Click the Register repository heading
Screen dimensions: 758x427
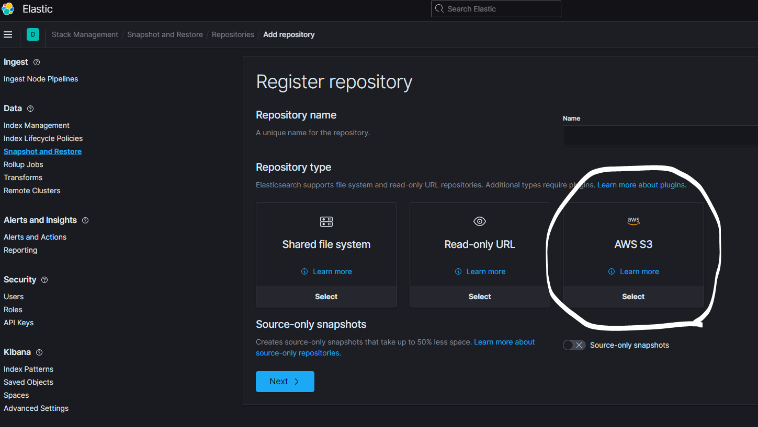point(334,82)
